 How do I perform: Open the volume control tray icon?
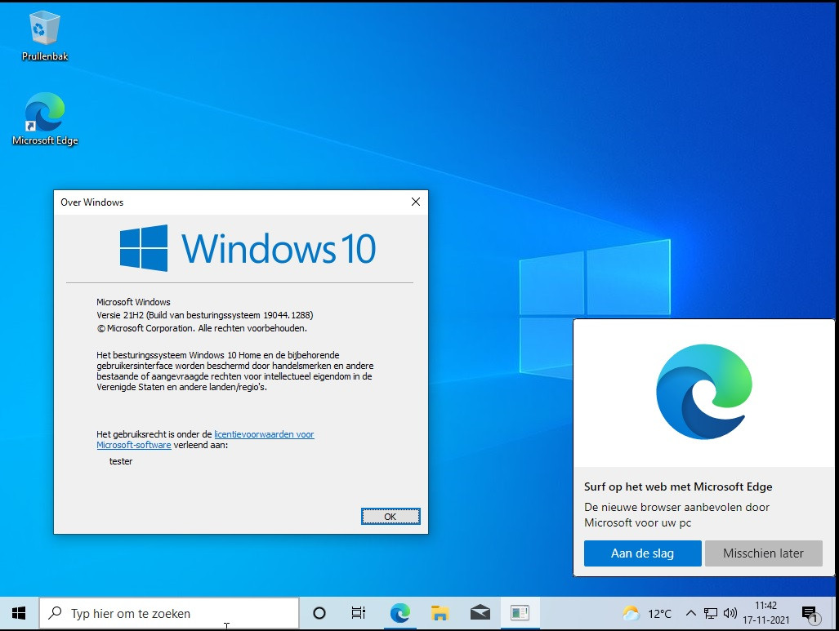(730, 613)
